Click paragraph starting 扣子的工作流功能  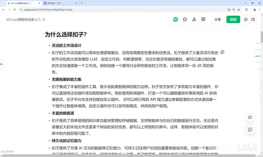coord(135,62)
